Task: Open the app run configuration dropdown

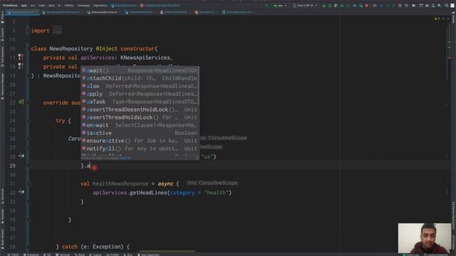Action: tap(280, 6)
